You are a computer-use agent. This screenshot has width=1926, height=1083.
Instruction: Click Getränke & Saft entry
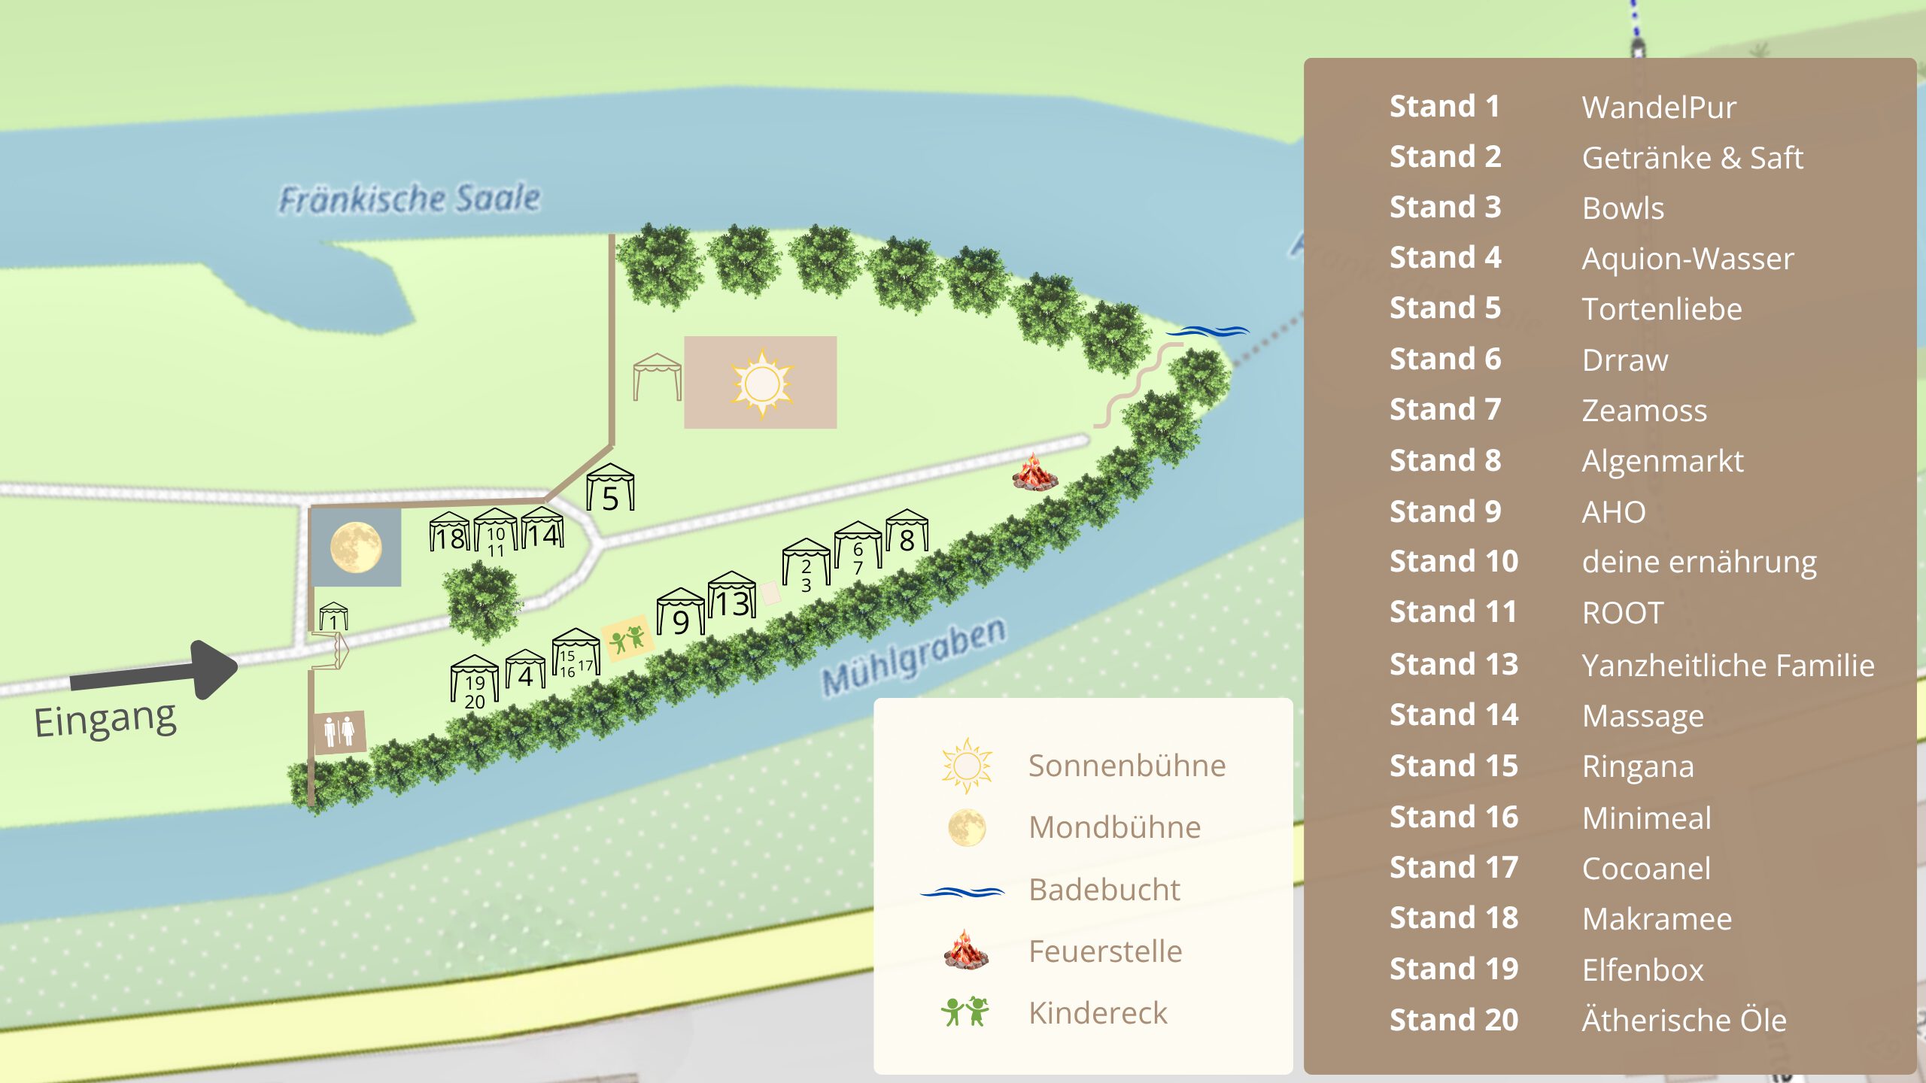click(1693, 158)
